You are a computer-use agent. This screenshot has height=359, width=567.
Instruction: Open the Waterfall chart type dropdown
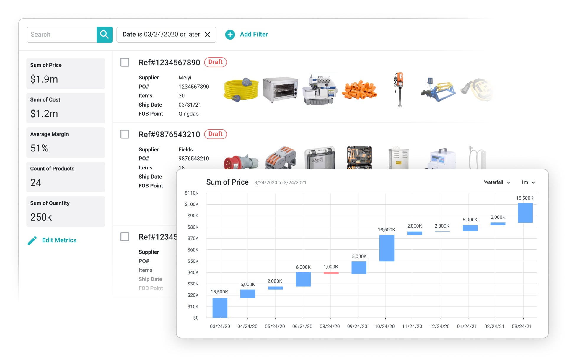pyautogui.click(x=497, y=182)
